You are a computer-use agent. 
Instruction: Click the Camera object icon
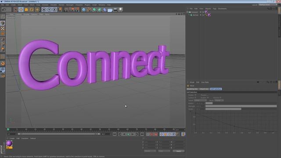[115, 10]
